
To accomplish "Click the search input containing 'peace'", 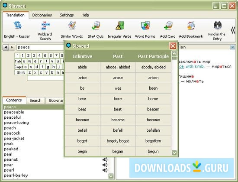I will (x=40, y=47).
